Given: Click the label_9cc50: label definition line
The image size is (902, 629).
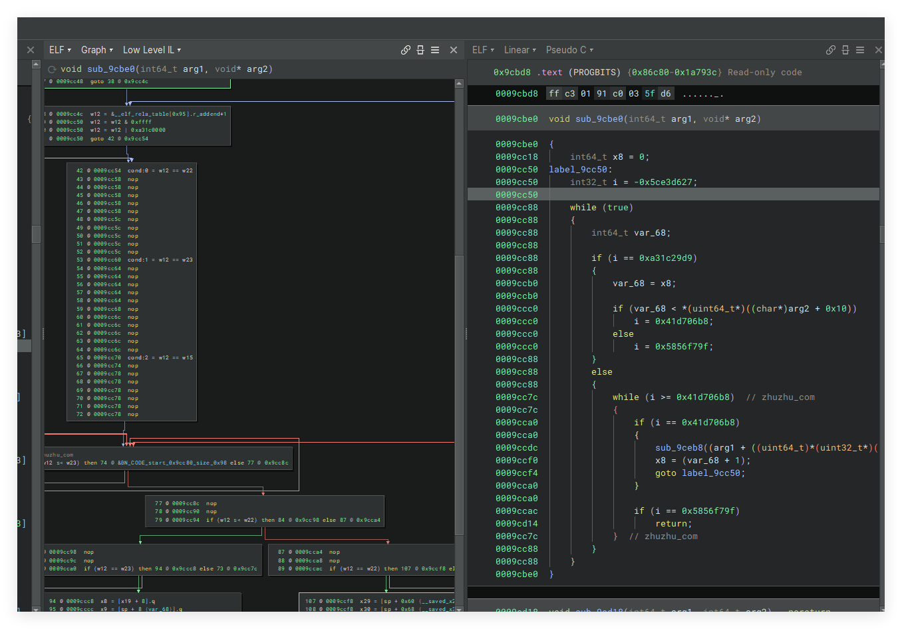Looking at the screenshot, I should point(581,170).
